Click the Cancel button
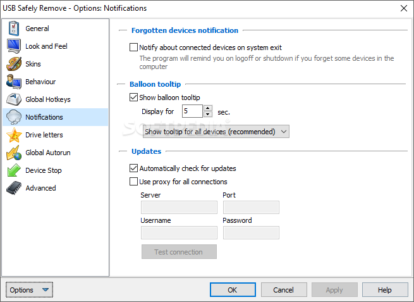The height and width of the screenshot is (302, 414). click(x=284, y=290)
